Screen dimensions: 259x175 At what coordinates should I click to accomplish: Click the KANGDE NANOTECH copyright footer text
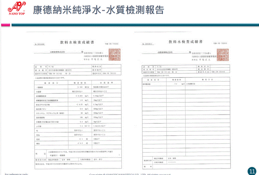click(130, 174)
